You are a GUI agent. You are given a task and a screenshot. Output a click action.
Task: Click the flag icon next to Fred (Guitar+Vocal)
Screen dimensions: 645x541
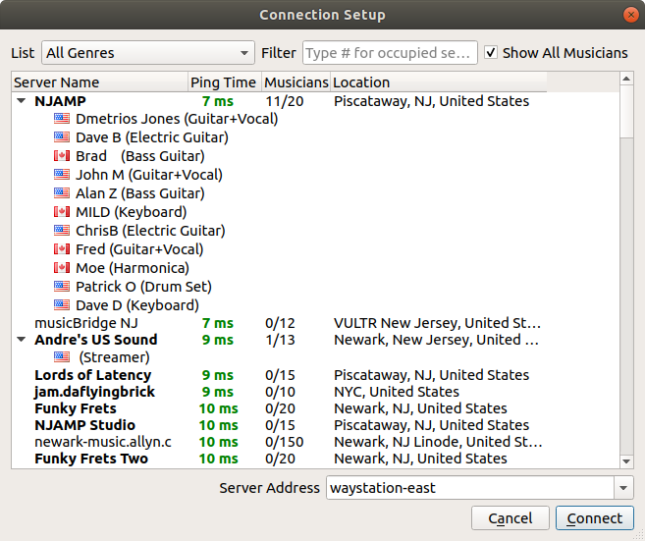tap(62, 249)
